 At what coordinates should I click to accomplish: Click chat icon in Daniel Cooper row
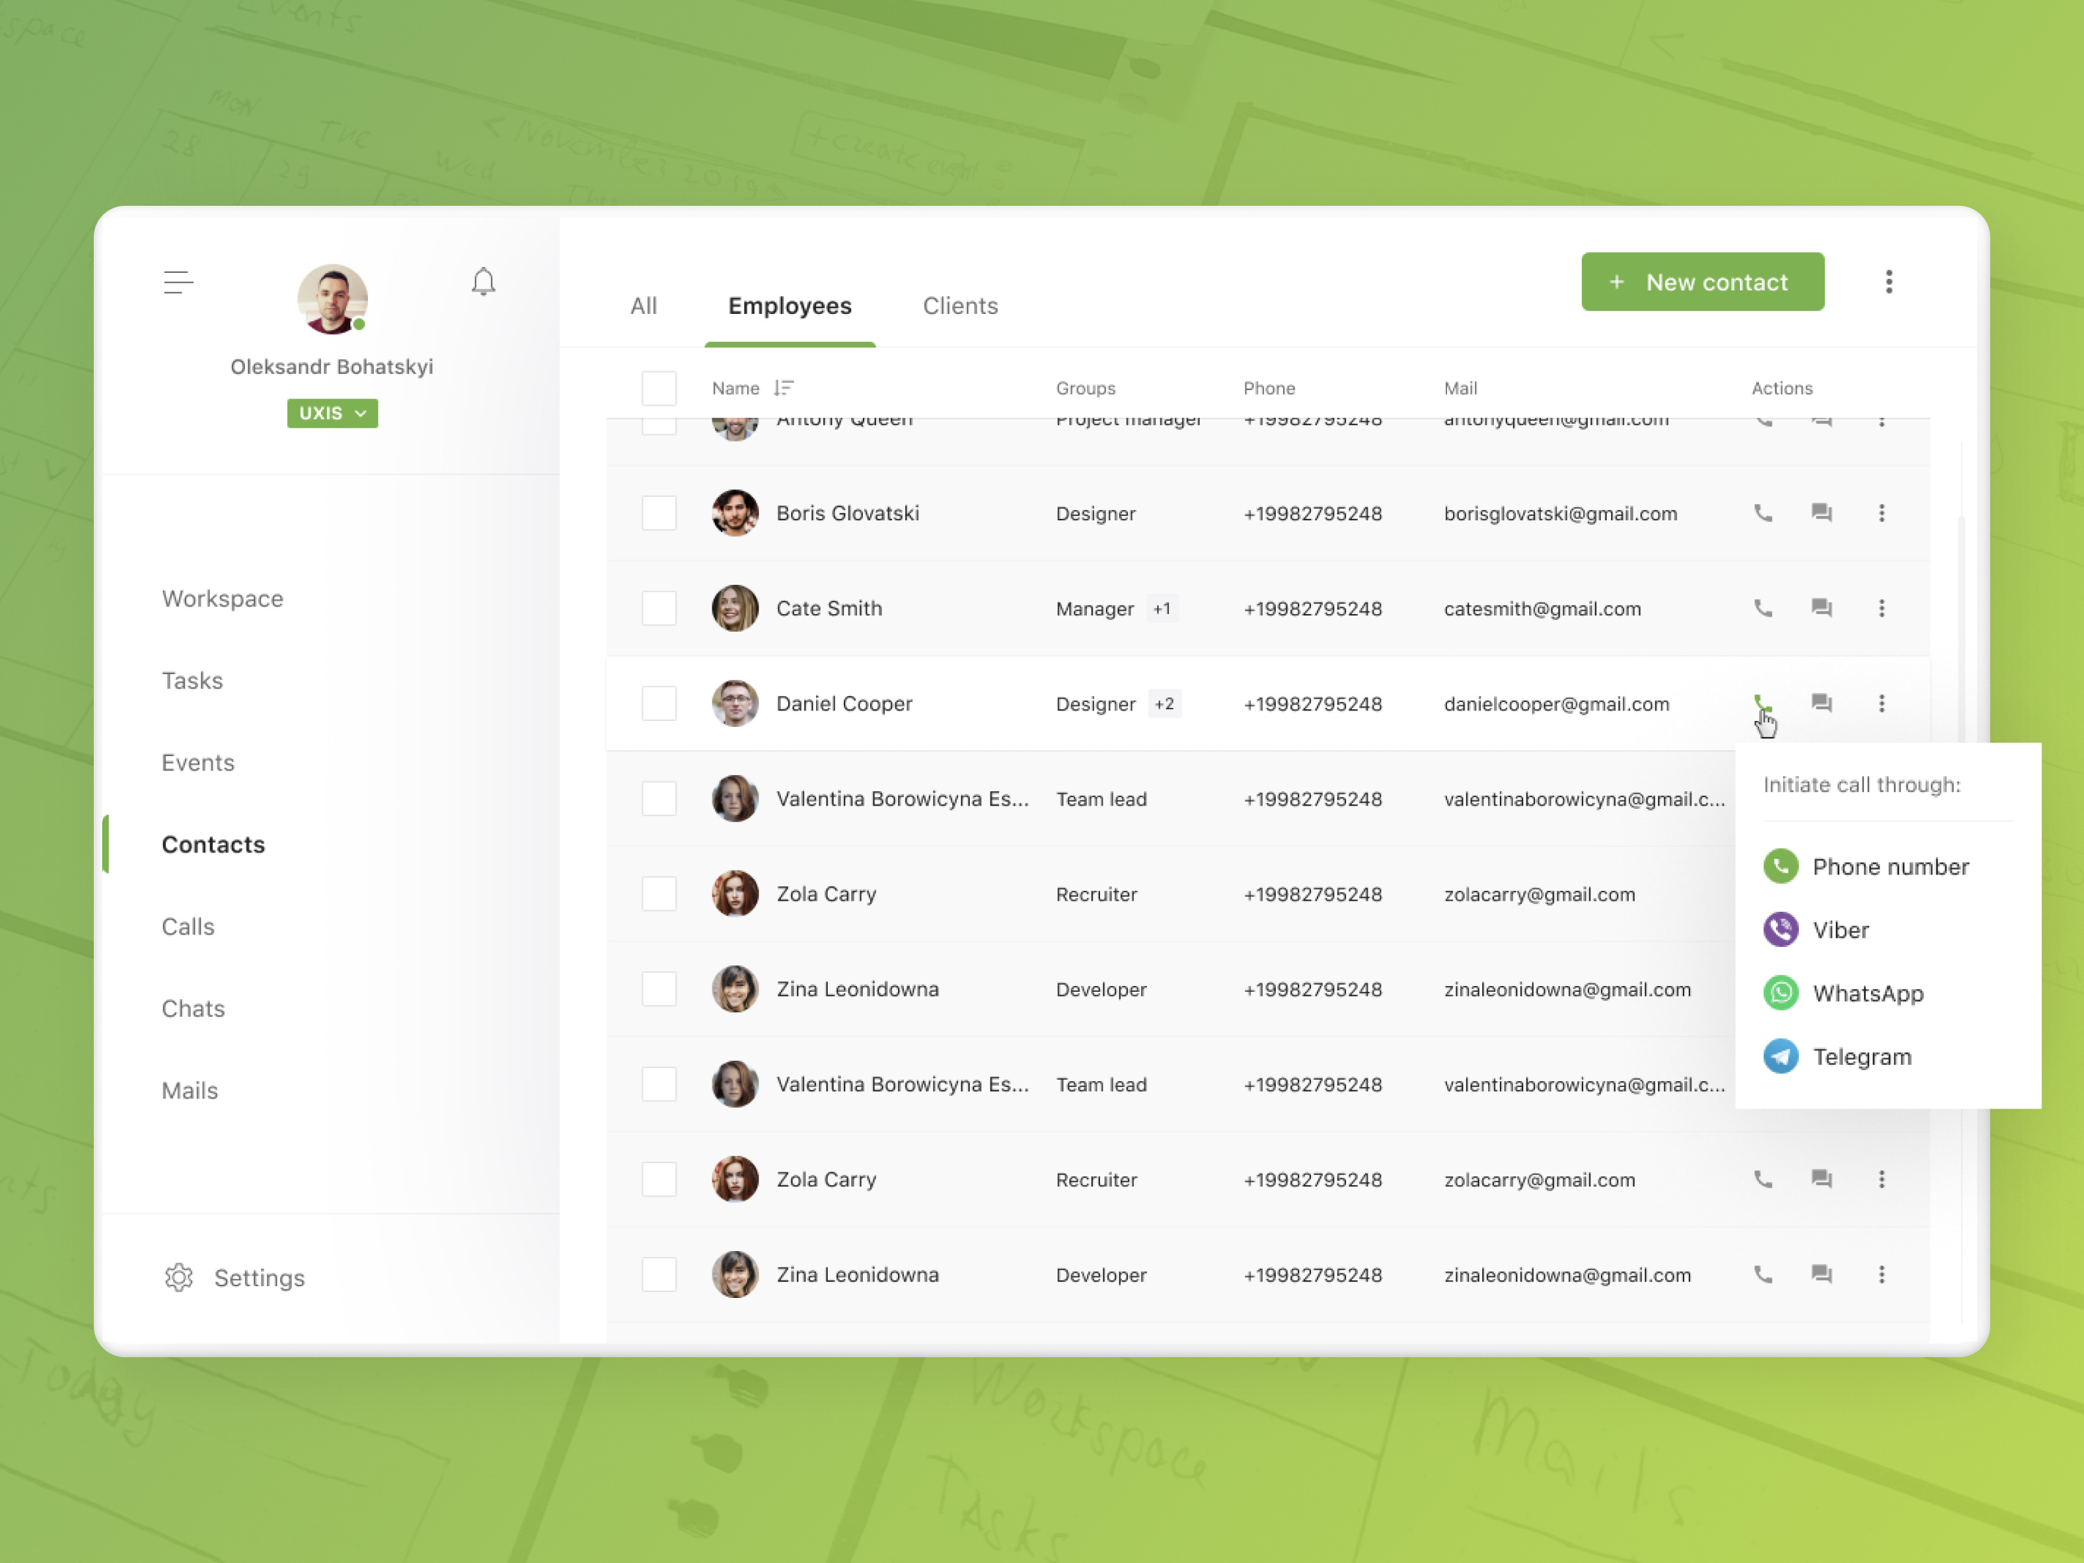pyautogui.click(x=1821, y=704)
